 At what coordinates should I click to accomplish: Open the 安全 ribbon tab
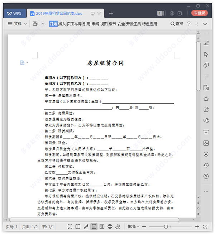point(121,24)
